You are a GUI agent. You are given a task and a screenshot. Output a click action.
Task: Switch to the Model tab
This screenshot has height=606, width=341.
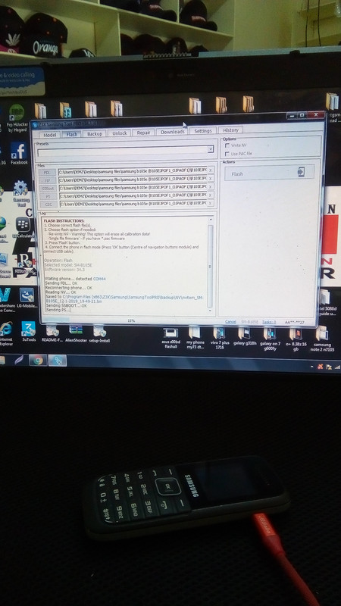49,135
